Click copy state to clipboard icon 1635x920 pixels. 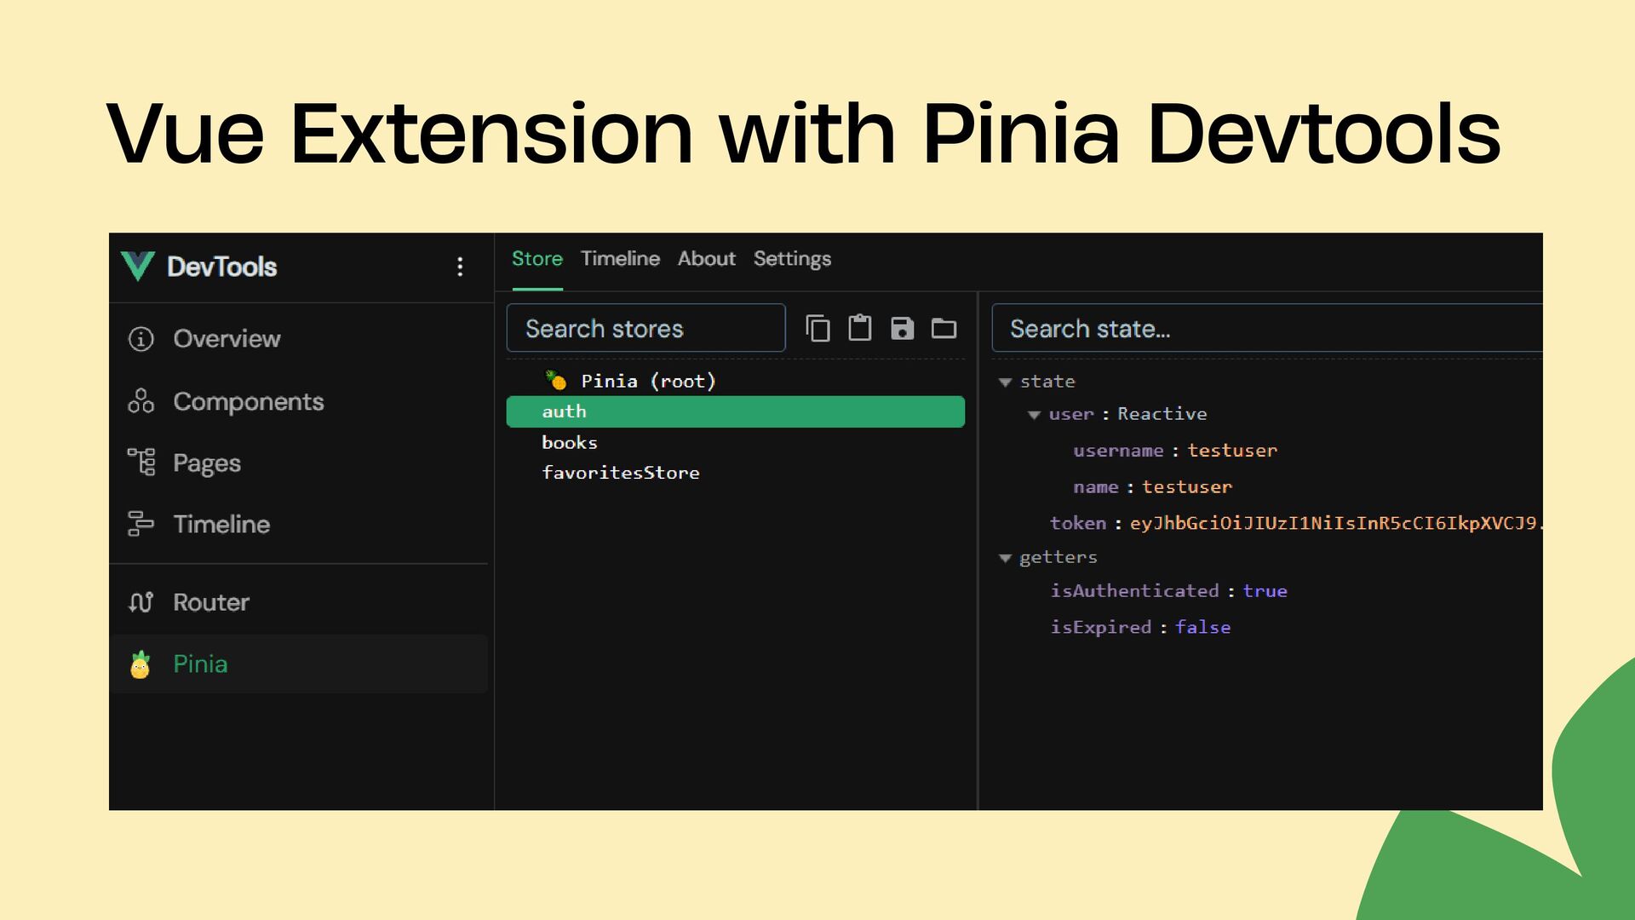coord(817,328)
